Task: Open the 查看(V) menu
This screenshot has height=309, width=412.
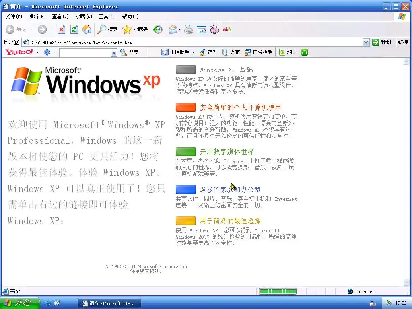Action: pyautogui.click(x=60, y=16)
